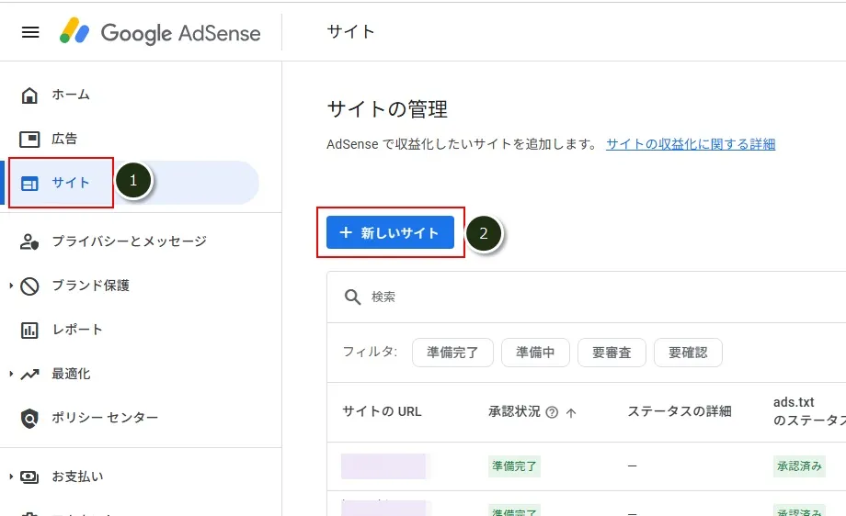Viewport: 846px width, 516px height.
Task: Expand the ブランド保護 submenu arrow
Action: [x=11, y=286]
